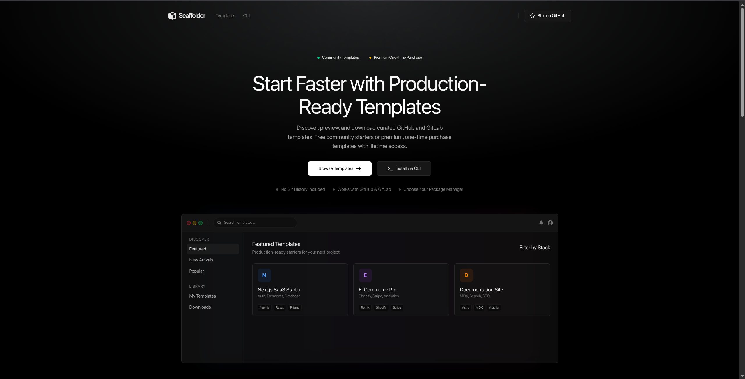Viewport: 745px width, 379px height.
Task: Click the magnifier icon in the search bar
Action: [x=219, y=223]
